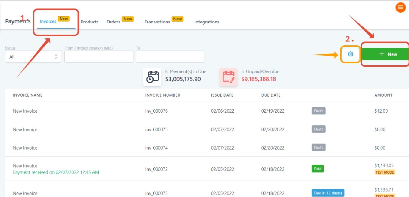Click the $1,130.05 amount

coord(384,165)
